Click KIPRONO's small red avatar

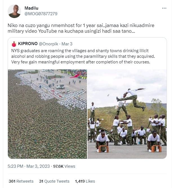(14, 44)
